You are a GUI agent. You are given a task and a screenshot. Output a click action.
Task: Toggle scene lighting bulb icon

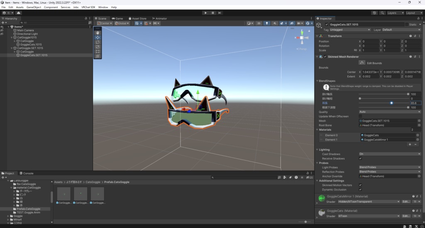[x=267, y=23]
